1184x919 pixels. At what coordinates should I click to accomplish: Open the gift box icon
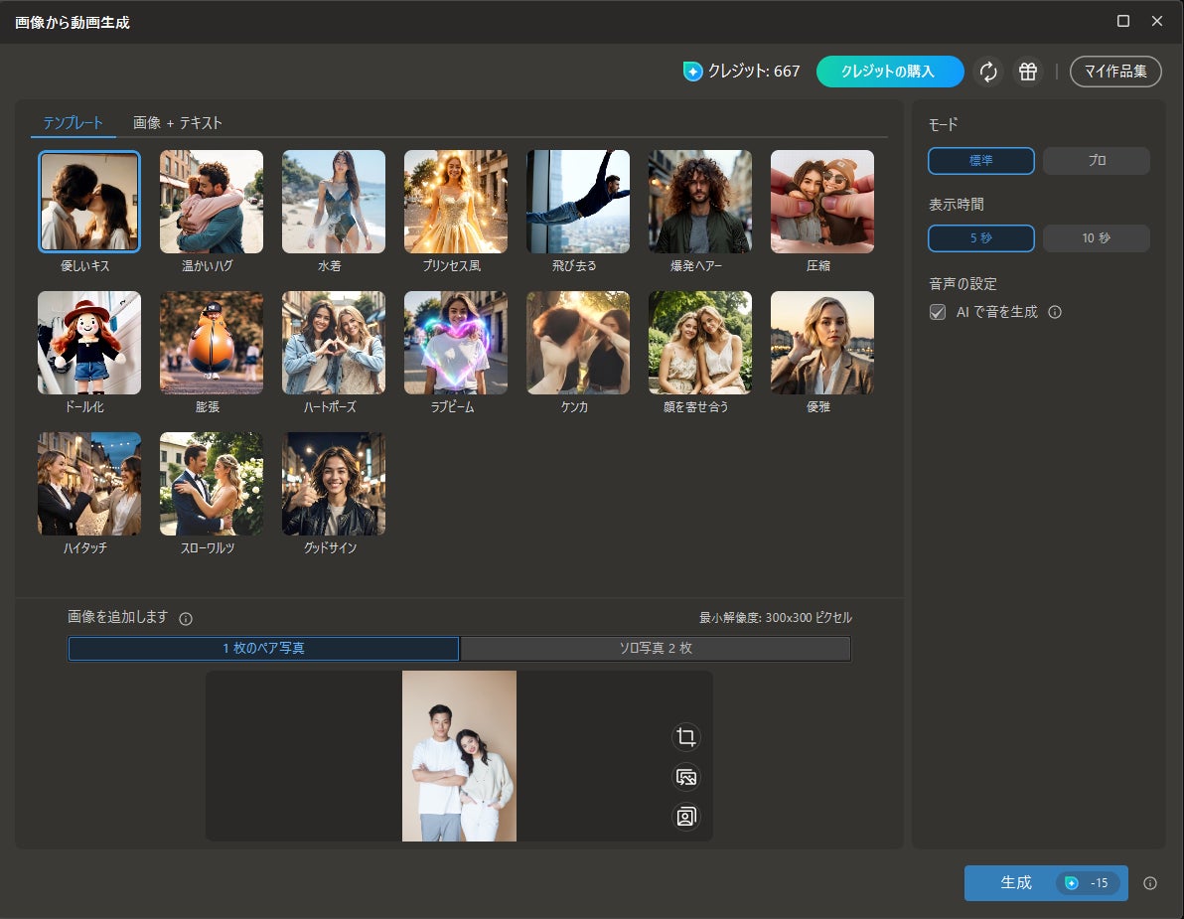1028,72
